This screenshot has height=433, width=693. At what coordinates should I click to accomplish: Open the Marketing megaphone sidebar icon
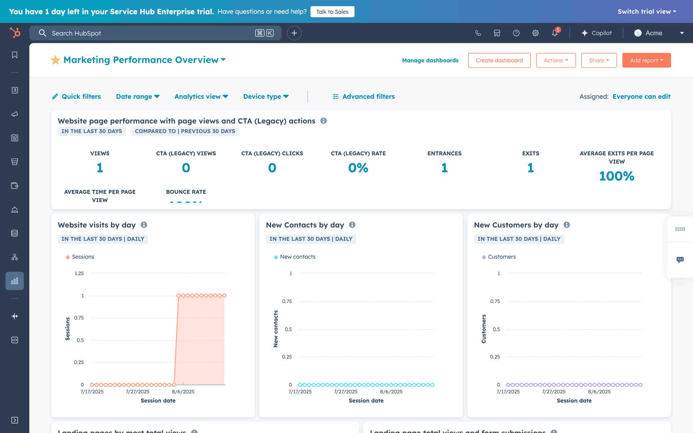(14, 114)
